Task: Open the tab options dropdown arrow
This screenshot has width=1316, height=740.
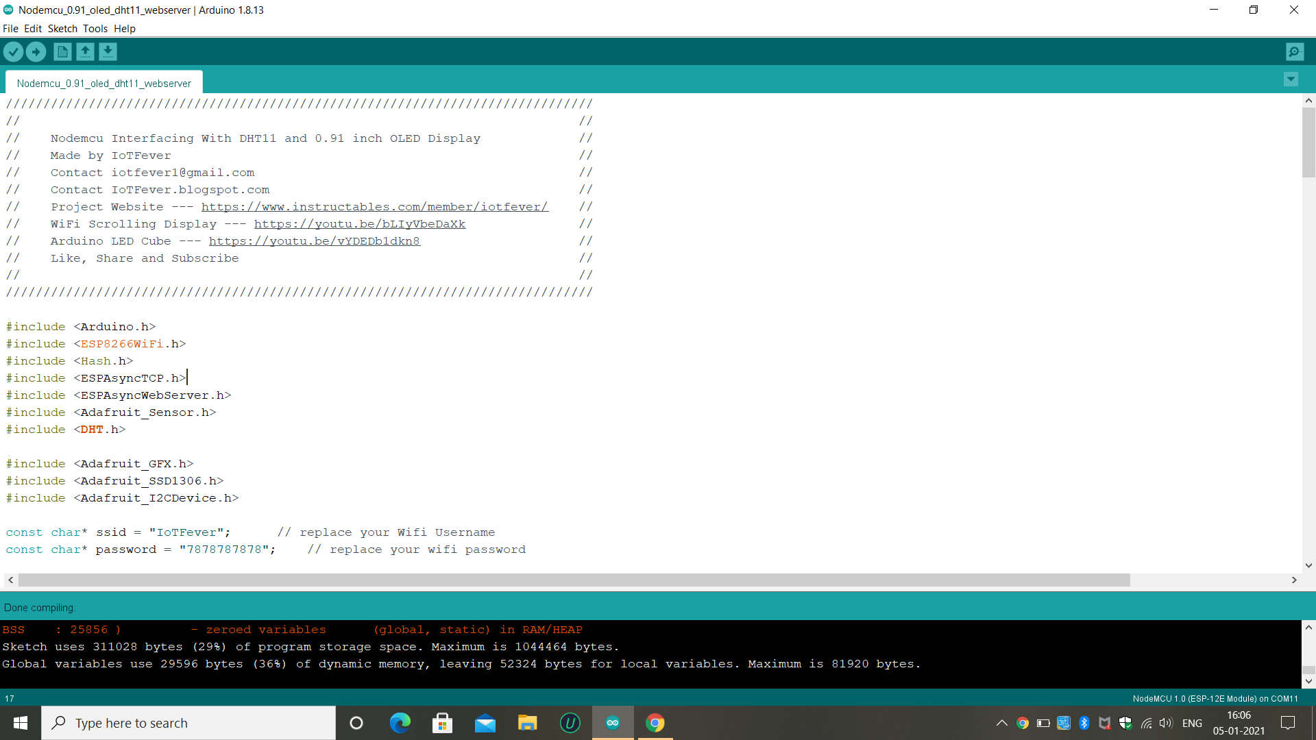Action: click(x=1291, y=79)
